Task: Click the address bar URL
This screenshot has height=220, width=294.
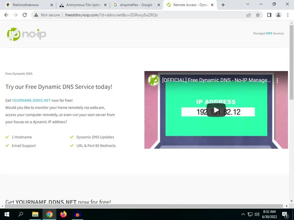Action: [111, 15]
